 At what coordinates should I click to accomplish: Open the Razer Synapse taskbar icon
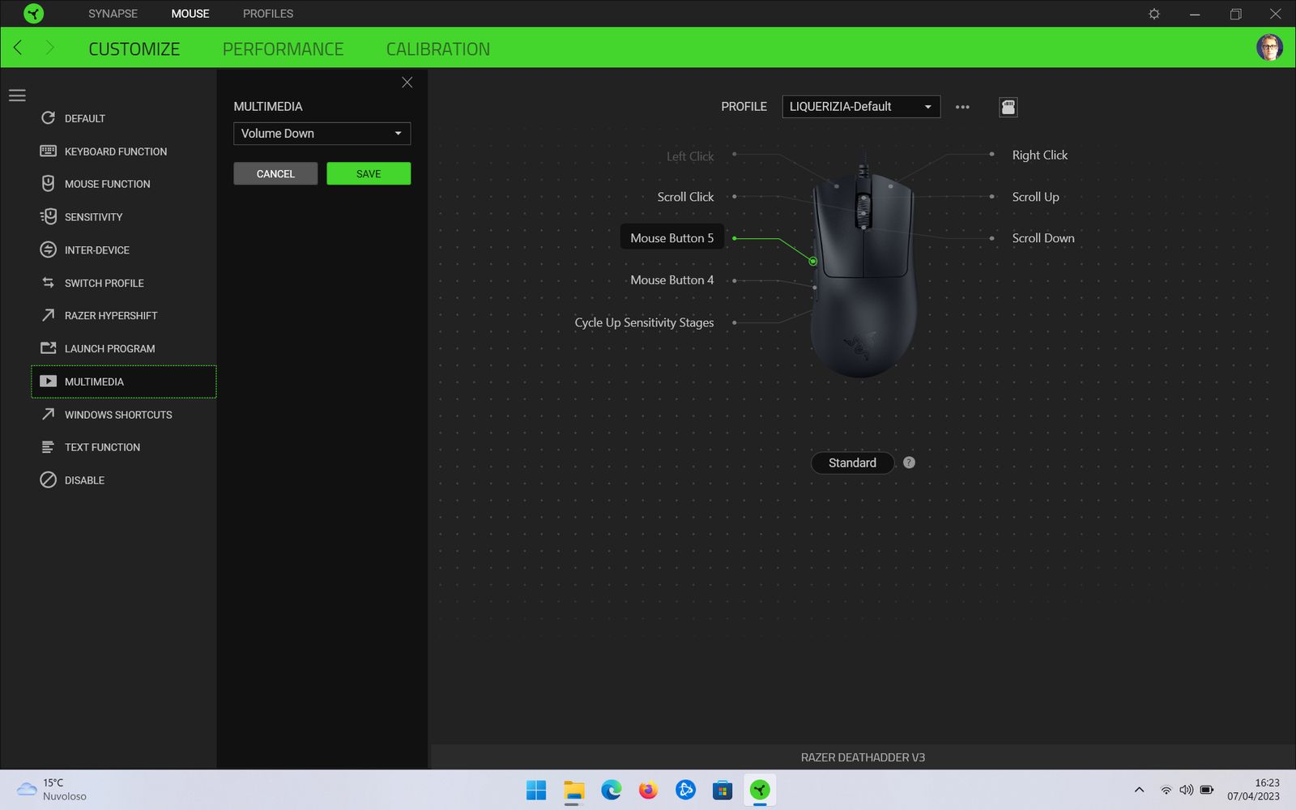(x=760, y=790)
